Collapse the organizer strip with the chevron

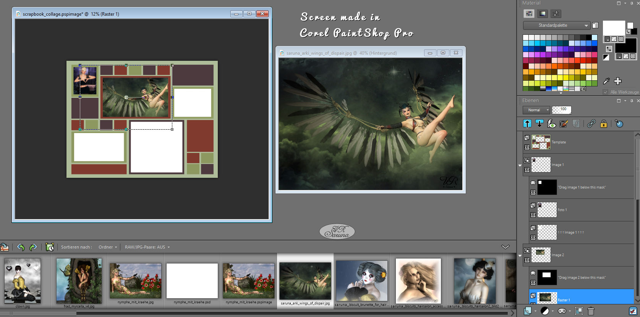click(506, 247)
